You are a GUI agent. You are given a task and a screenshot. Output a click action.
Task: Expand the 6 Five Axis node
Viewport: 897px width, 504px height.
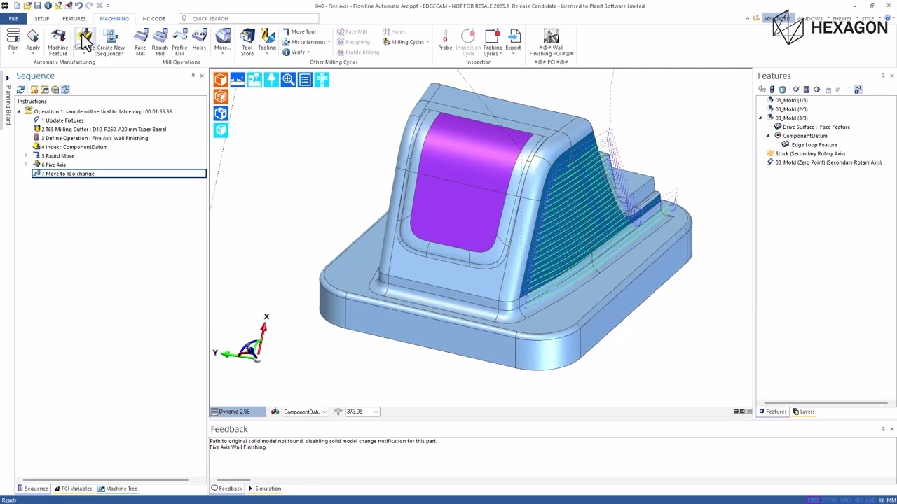coord(27,164)
